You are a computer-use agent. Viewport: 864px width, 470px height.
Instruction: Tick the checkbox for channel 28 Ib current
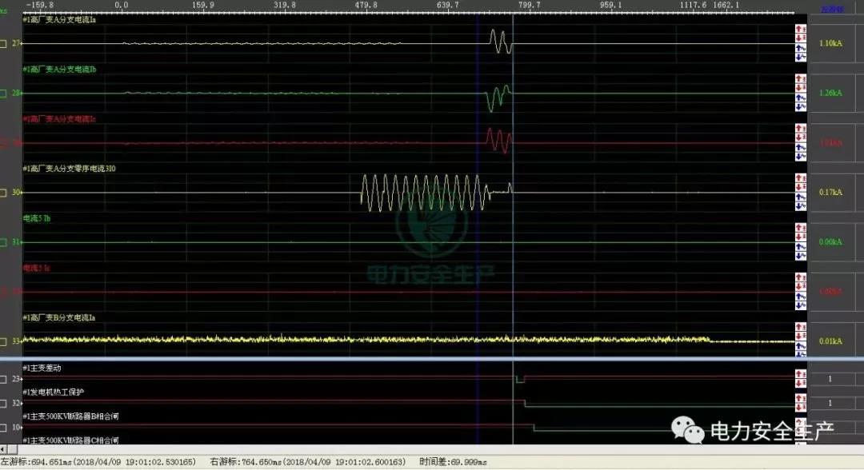[3, 94]
